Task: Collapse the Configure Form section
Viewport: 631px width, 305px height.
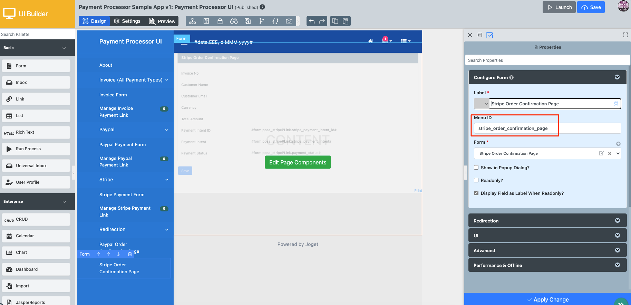Action: tap(617, 77)
